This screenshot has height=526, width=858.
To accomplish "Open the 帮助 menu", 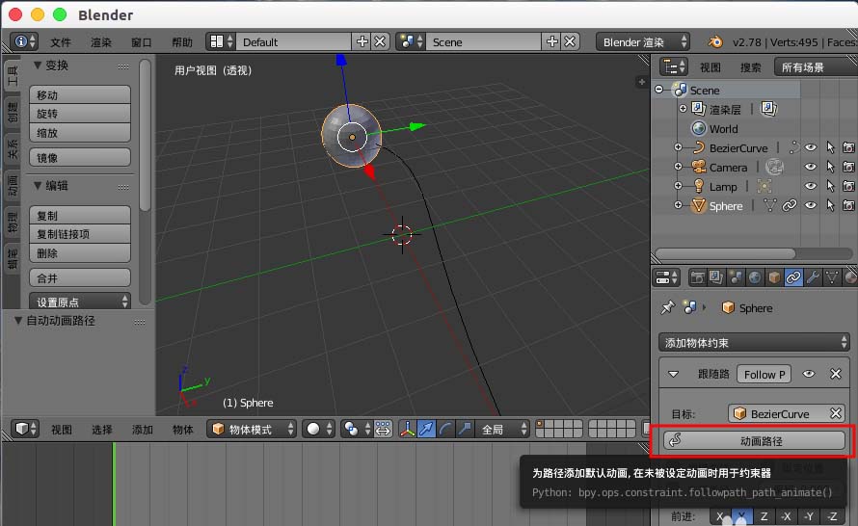I will coord(181,42).
